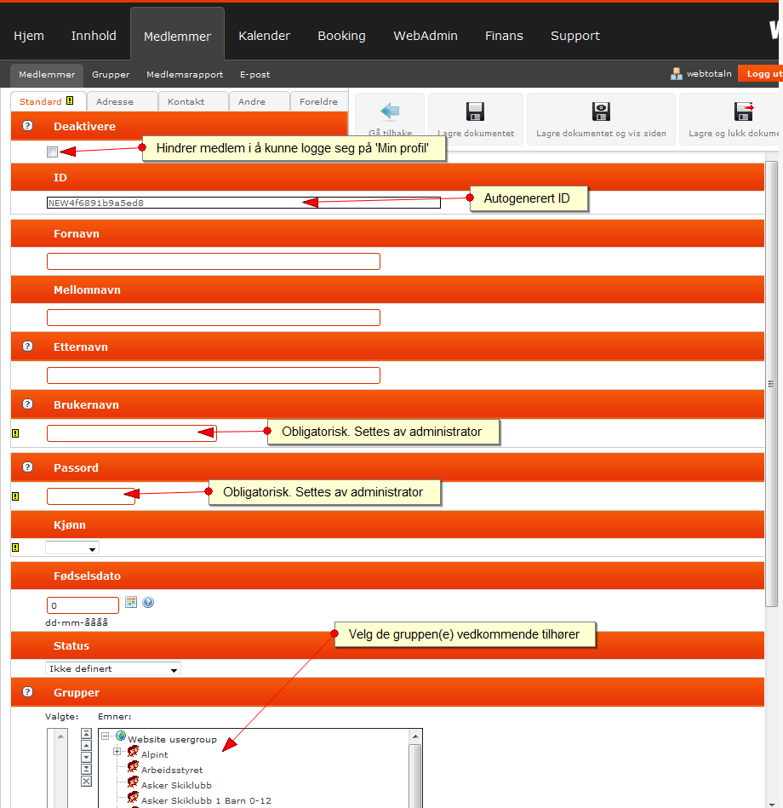Image resolution: width=783 pixels, height=808 pixels.
Task: Open the Medlemsrapport submenu item
Action: [185, 74]
